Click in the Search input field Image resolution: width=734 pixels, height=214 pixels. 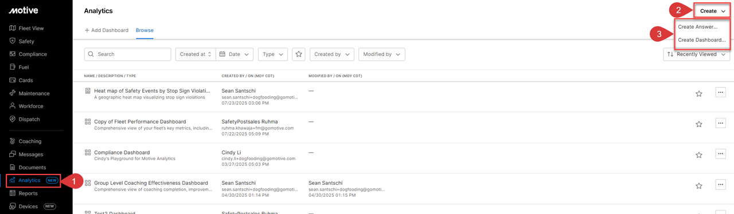pyautogui.click(x=127, y=54)
